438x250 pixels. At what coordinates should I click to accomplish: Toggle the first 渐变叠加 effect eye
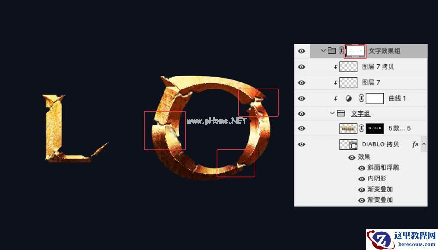[362, 190]
